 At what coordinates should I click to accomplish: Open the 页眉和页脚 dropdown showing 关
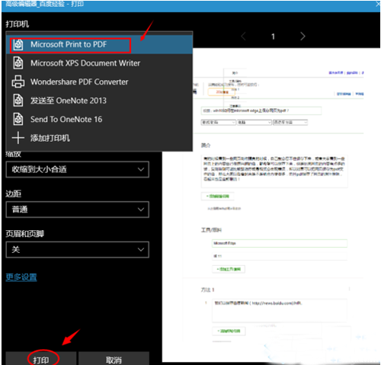pyautogui.click(x=78, y=250)
